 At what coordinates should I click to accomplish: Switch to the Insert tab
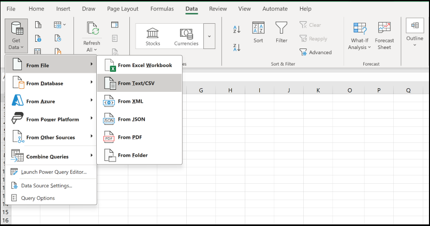click(63, 9)
